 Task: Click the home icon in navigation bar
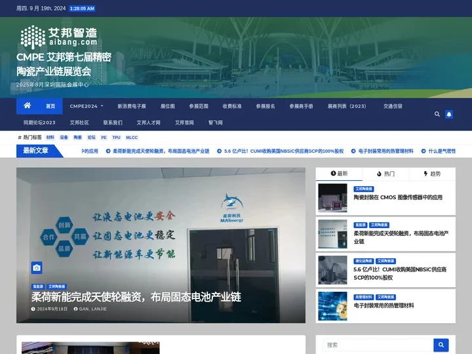click(27, 106)
